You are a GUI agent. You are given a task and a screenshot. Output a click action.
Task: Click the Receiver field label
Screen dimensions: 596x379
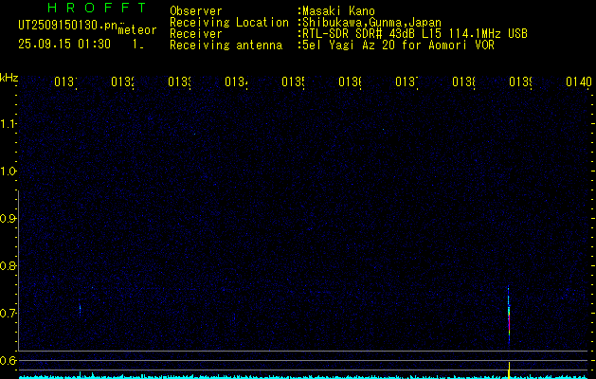[196, 34]
